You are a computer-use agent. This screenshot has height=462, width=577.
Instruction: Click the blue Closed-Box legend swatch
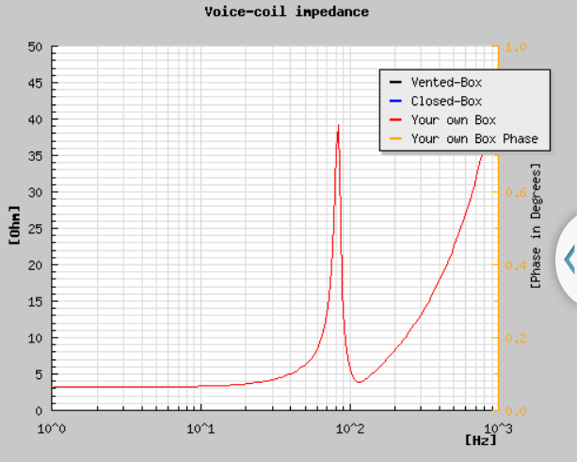[x=395, y=101]
